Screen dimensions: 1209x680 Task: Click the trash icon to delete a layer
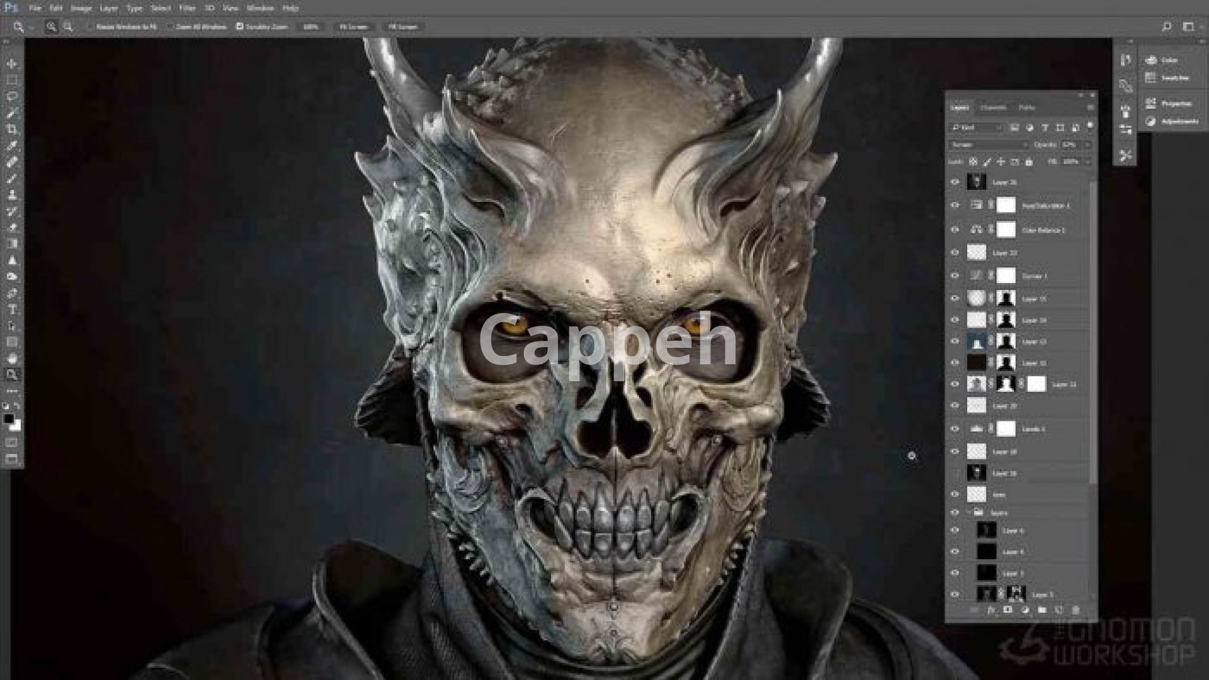click(1076, 610)
